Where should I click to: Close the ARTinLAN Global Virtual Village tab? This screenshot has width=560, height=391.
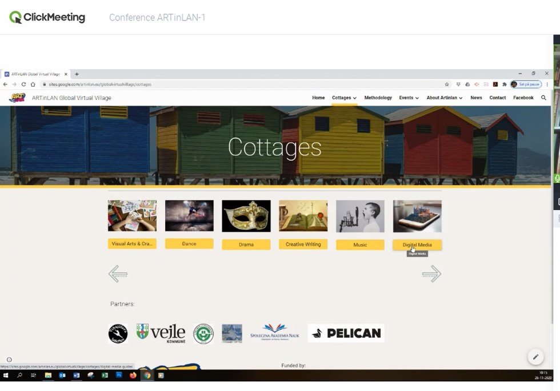[x=66, y=74]
